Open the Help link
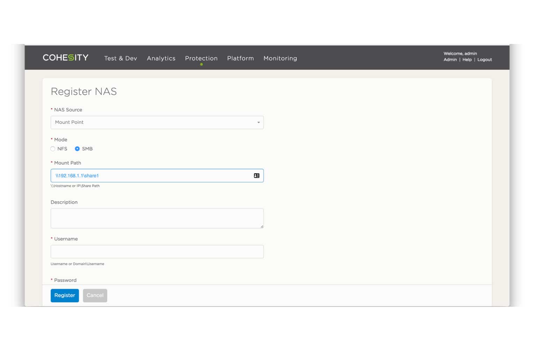The image size is (536, 349). pyautogui.click(x=467, y=60)
